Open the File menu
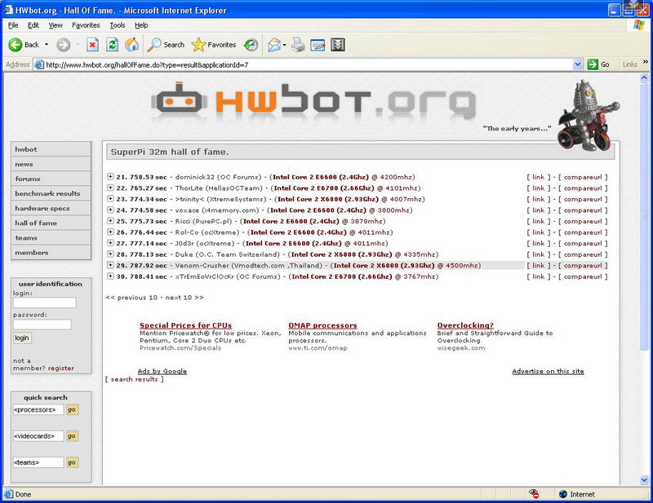653x503 pixels. 13,25
